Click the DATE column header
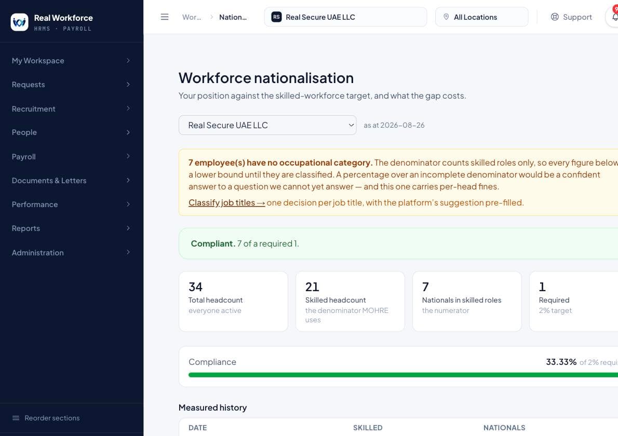 tap(197, 428)
